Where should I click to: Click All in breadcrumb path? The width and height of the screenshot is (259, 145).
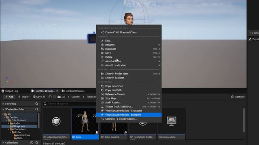pos(64,97)
